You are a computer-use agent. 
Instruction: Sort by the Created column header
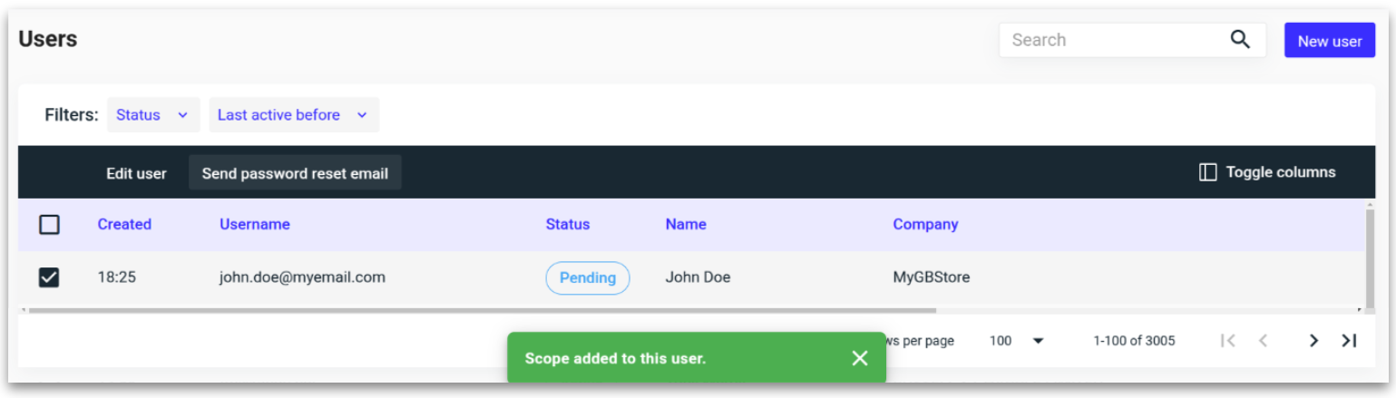click(124, 224)
